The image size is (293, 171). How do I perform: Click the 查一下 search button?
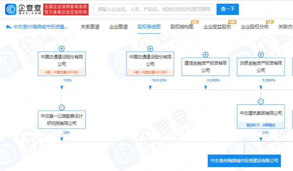click(228, 9)
